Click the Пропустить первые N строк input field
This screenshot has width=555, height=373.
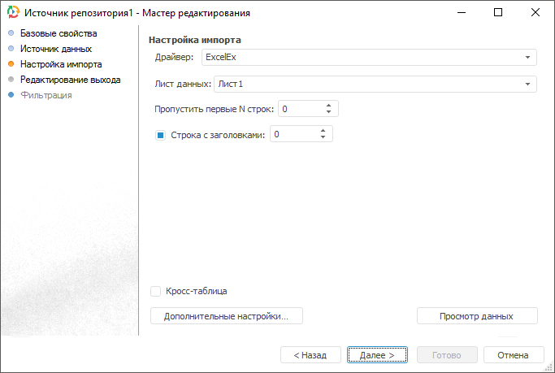[x=299, y=109]
